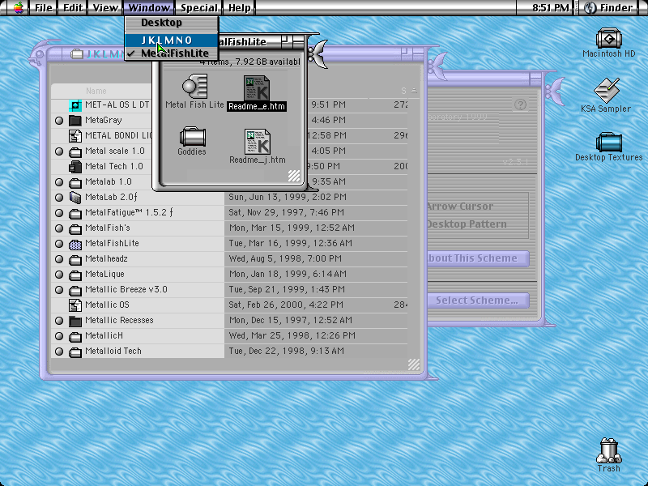Select the MetaLique row name
This screenshot has width=648, height=486.
pos(104,275)
